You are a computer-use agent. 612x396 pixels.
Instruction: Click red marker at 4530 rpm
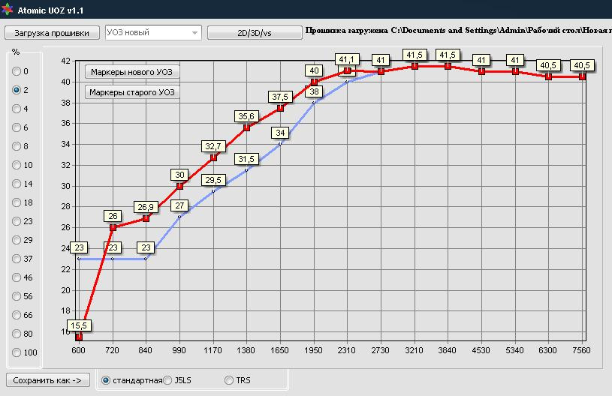tap(481, 71)
